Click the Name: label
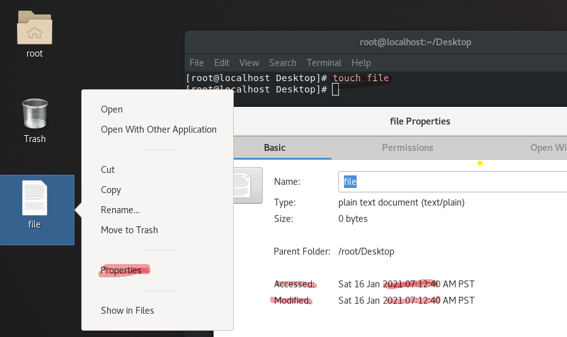 point(287,182)
